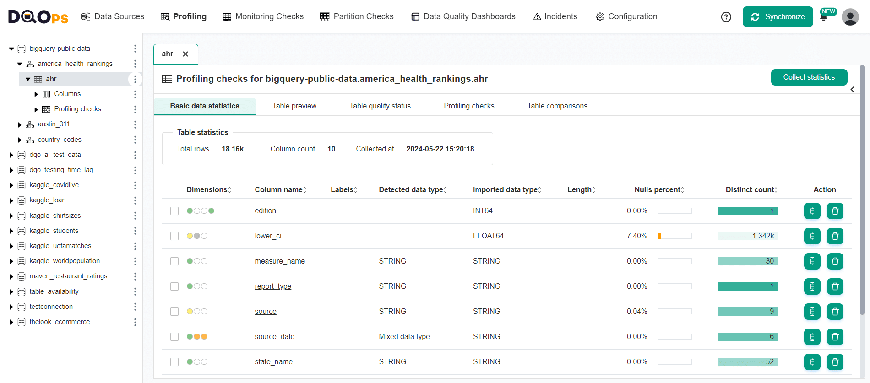Image resolution: width=870 pixels, height=383 pixels.
Task: Open thelook_ecommerce three-dot menu
Action: (x=135, y=322)
